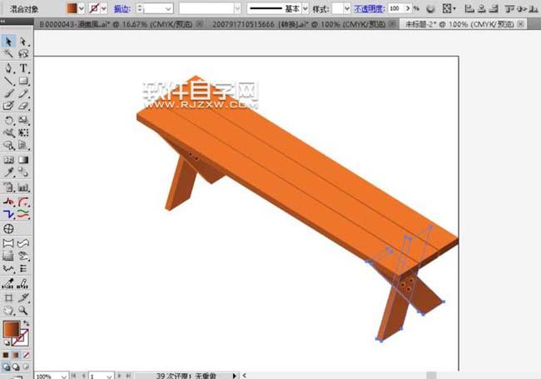Click the opacity value field showing 100
The image size is (541, 379).
tap(396, 8)
